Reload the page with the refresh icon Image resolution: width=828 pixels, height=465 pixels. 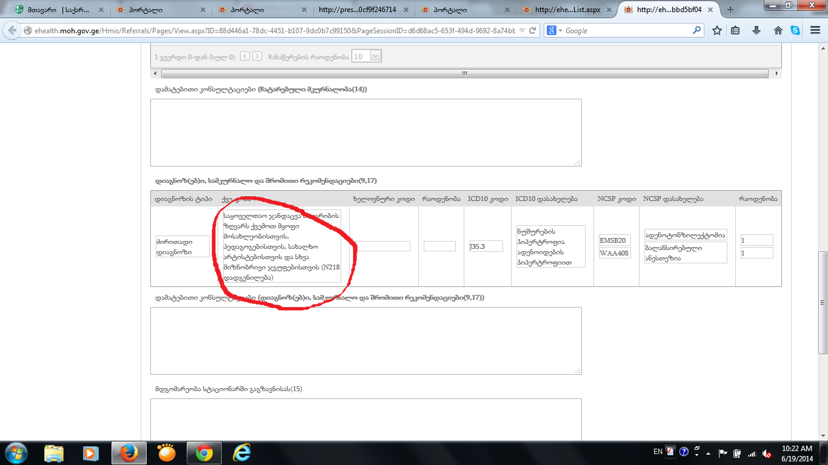533,30
